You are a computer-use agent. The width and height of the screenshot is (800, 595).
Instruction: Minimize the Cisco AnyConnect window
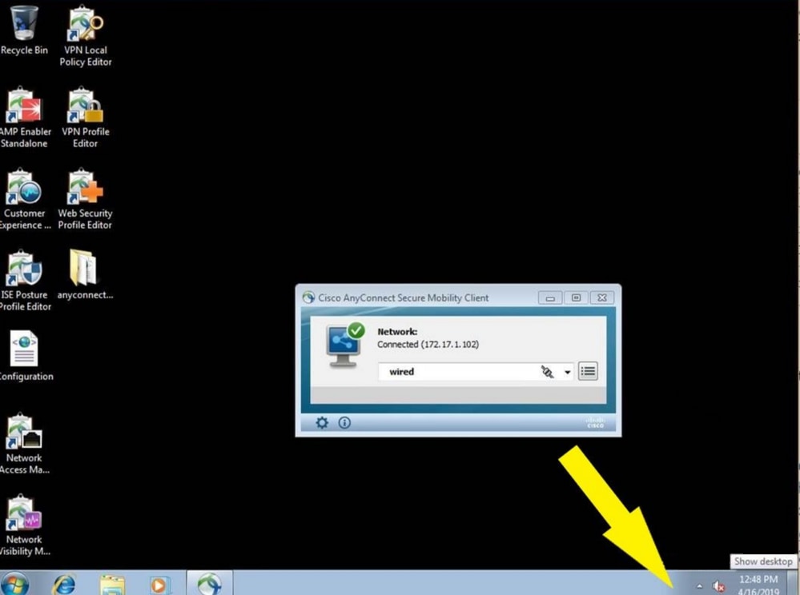[550, 298]
